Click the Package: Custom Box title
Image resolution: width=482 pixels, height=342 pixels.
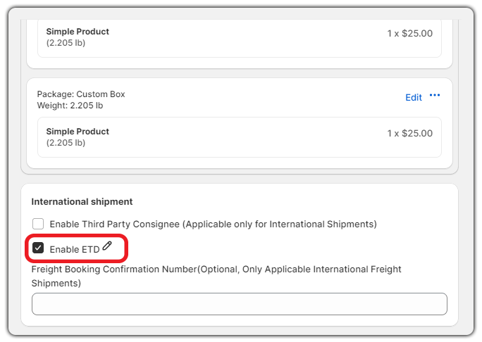tap(81, 94)
